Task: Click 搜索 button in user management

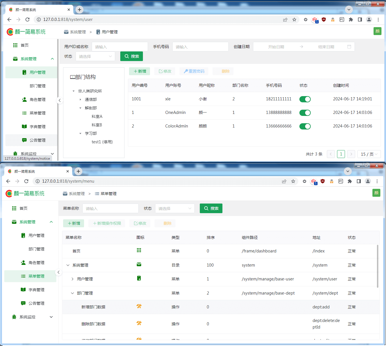Action: tap(132, 56)
